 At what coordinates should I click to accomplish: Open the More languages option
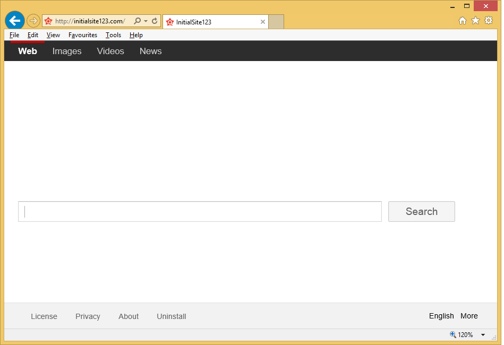469,316
